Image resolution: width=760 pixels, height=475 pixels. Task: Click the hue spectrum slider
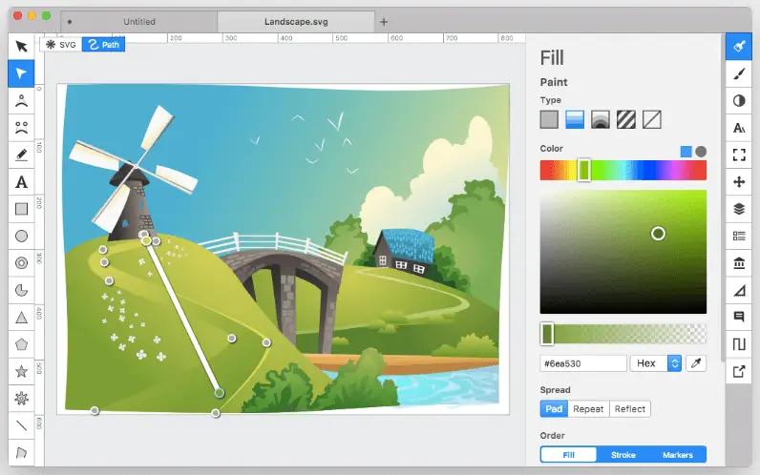(623, 171)
